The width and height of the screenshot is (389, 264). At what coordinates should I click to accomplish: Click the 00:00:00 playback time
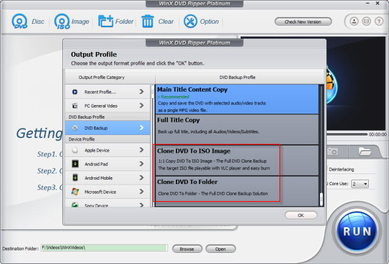tap(377, 134)
